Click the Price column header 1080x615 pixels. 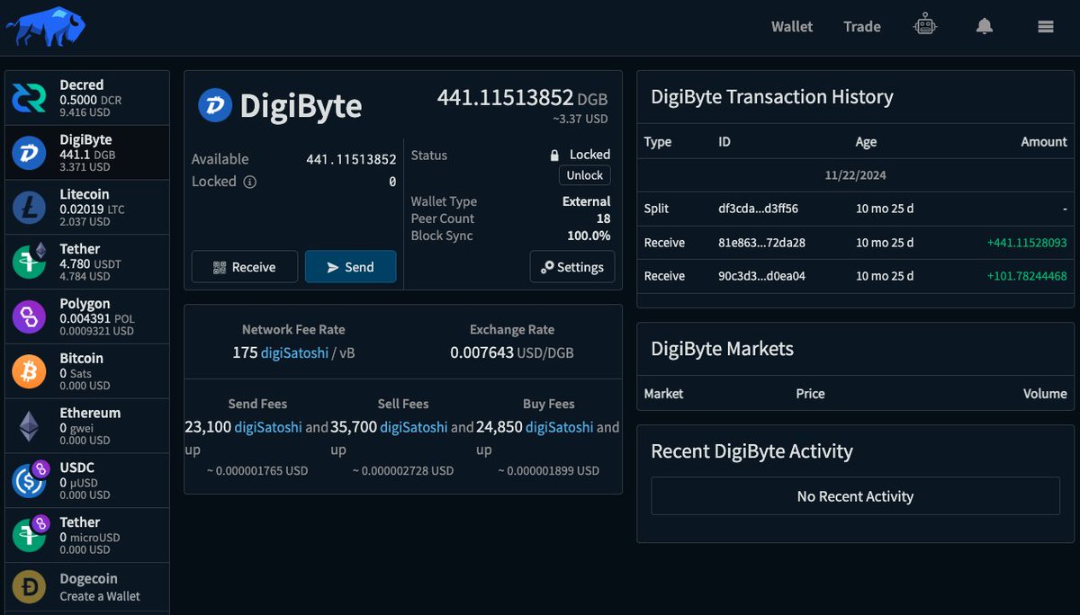click(810, 394)
